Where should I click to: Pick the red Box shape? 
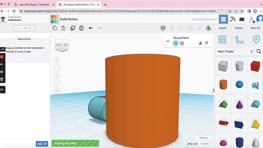pos(255,66)
